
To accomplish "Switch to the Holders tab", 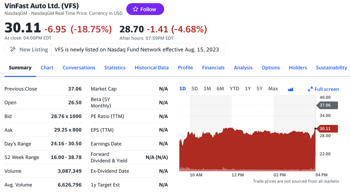I will point(298,68).
